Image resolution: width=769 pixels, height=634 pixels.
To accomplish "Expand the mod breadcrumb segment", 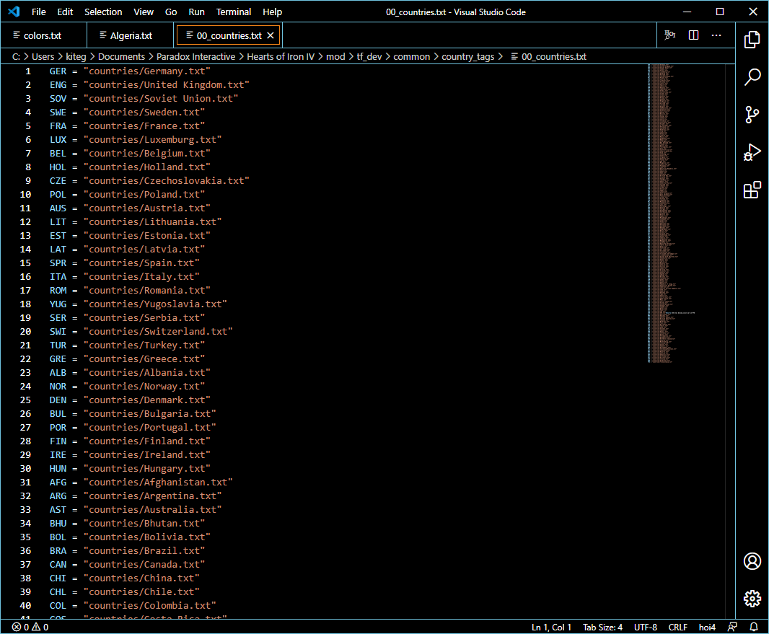I will coord(335,56).
